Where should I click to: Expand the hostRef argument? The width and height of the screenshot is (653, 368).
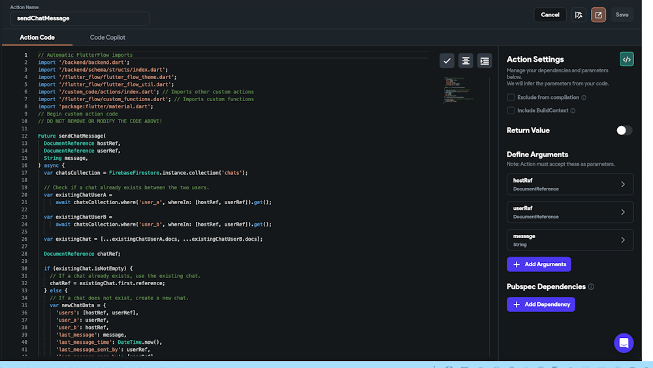click(x=622, y=185)
